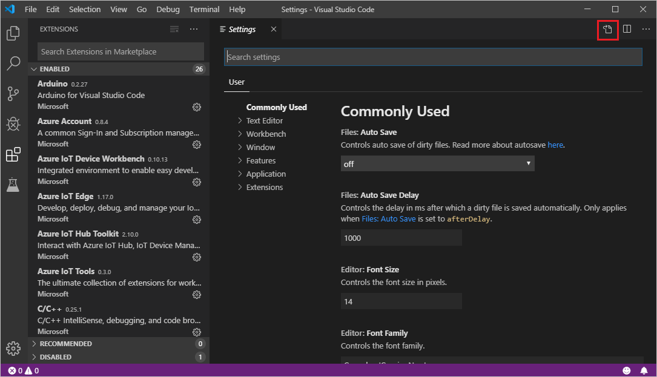Viewport: 657px width, 377px height.
Task: Open the Search view in activity bar
Action: 13,64
